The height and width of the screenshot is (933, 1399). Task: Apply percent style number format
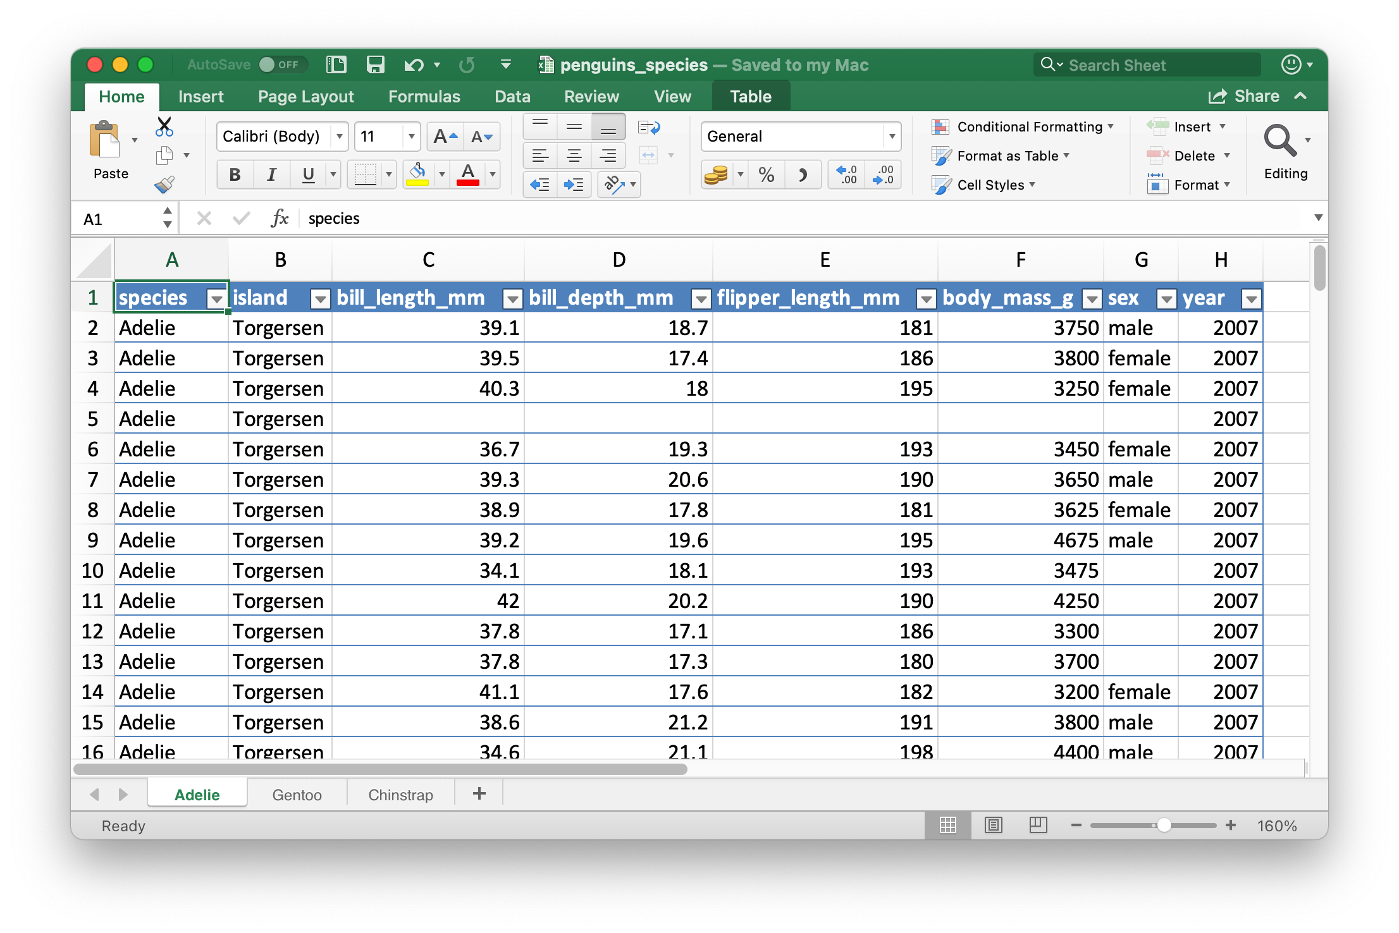[x=766, y=174]
